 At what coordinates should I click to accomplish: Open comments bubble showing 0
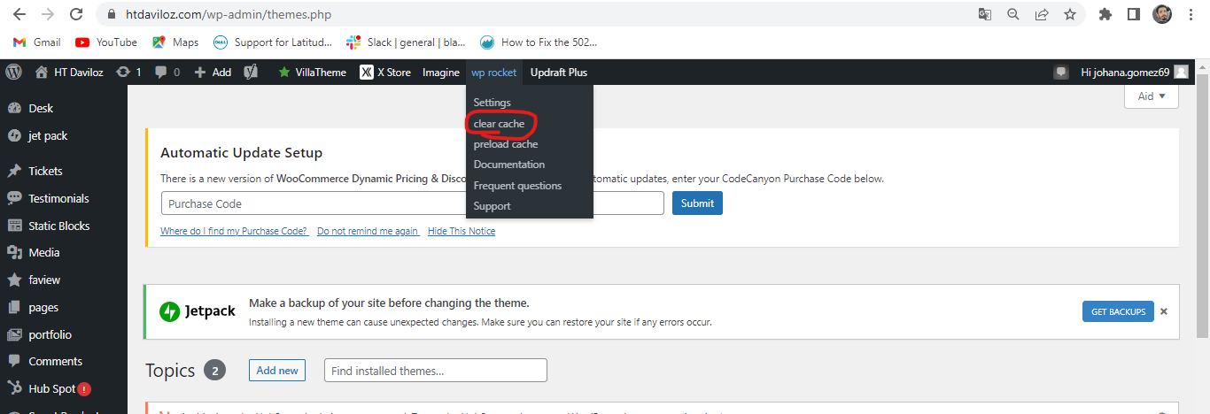[167, 73]
